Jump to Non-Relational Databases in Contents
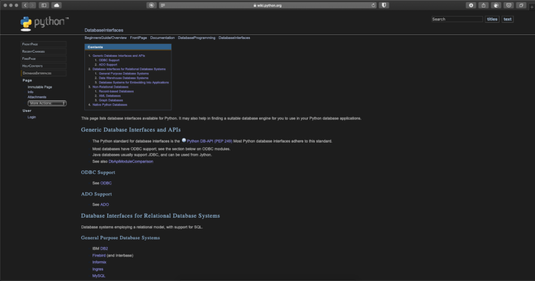This screenshot has width=535, height=281. [110, 86]
